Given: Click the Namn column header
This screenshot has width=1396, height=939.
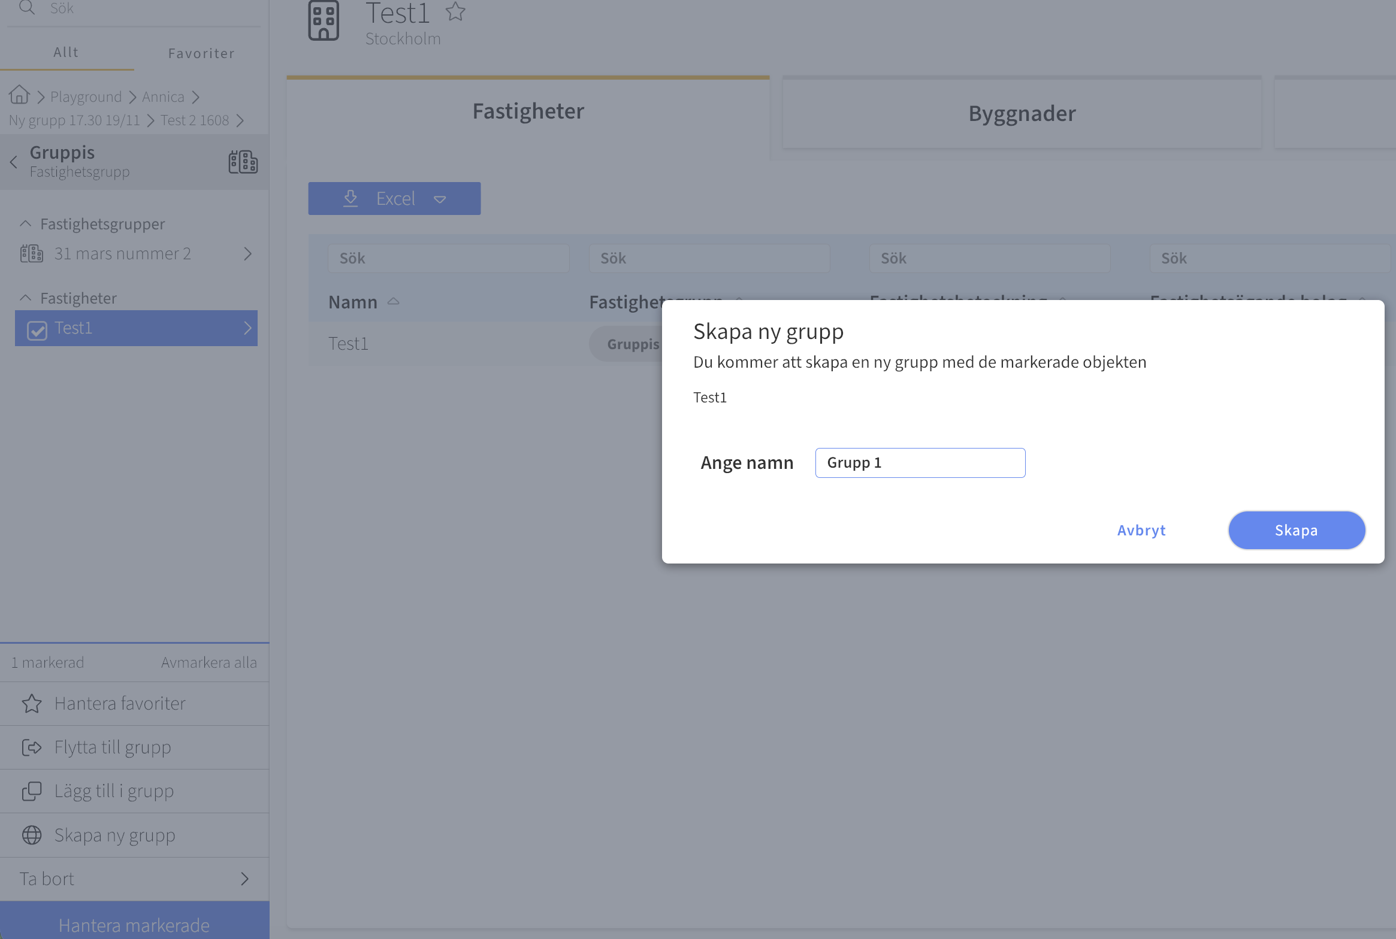Looking at the screenshot, I should coord(353,302).
